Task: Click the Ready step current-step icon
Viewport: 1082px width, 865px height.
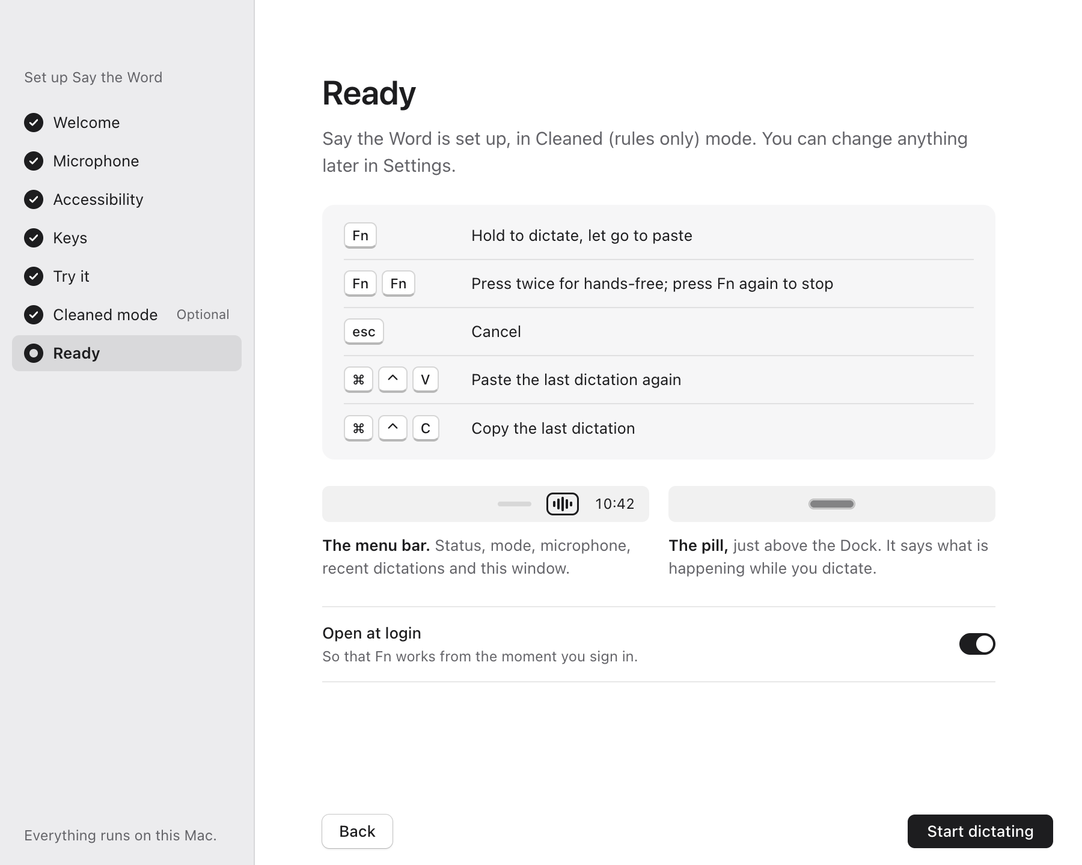Action: click(x=34, y=353)
